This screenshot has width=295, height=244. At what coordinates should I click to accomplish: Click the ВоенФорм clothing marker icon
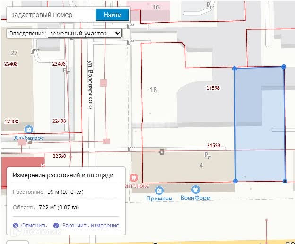click(x=195, y=190)
